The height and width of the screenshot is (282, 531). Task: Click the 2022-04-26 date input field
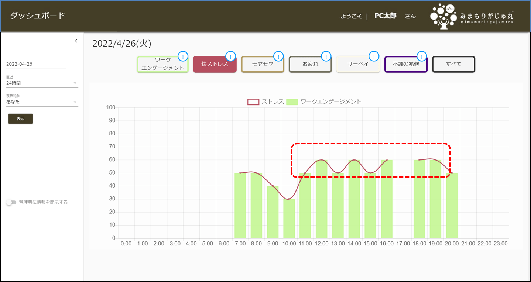coord(36,64)
